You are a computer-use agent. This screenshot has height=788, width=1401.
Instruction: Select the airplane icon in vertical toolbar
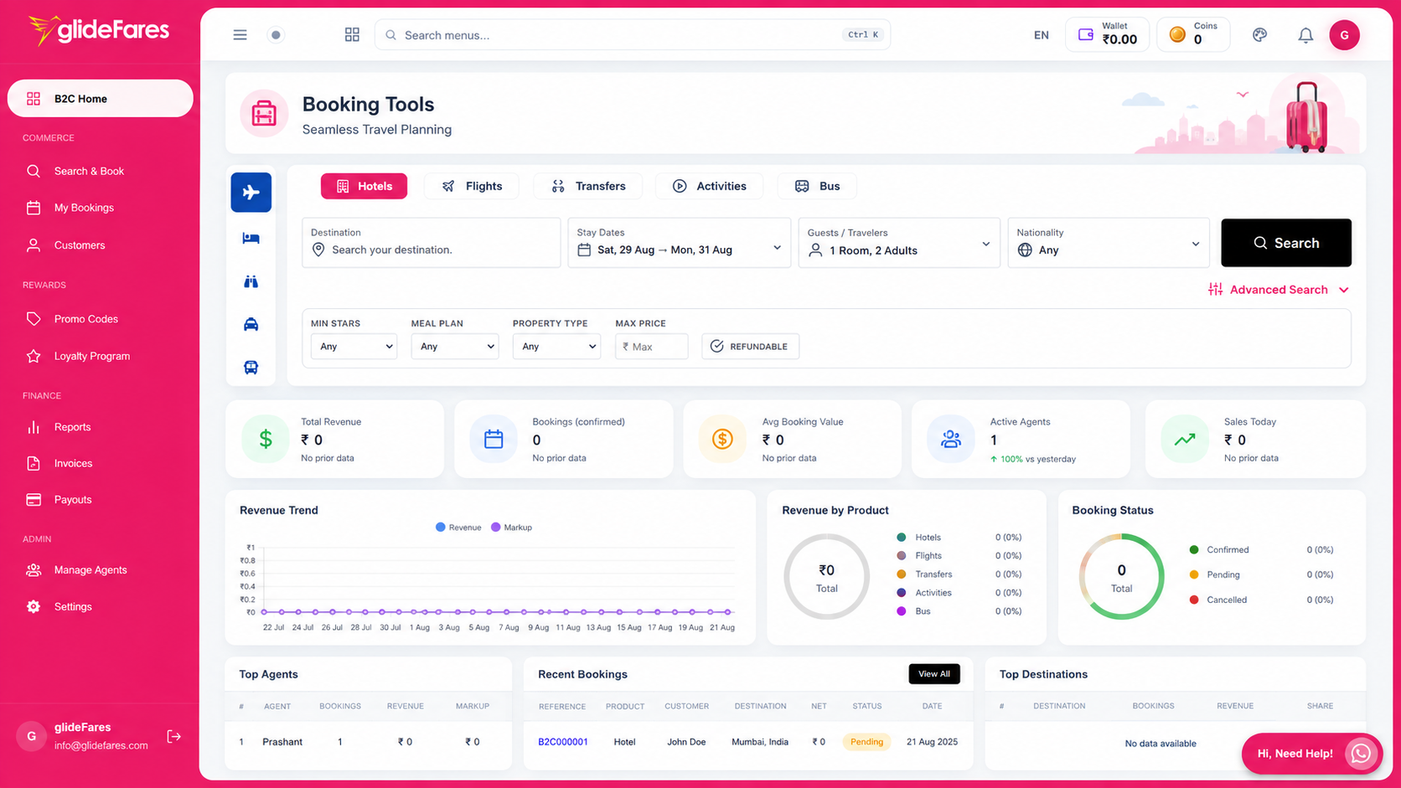pyautogui.click(x=251, y=193)
